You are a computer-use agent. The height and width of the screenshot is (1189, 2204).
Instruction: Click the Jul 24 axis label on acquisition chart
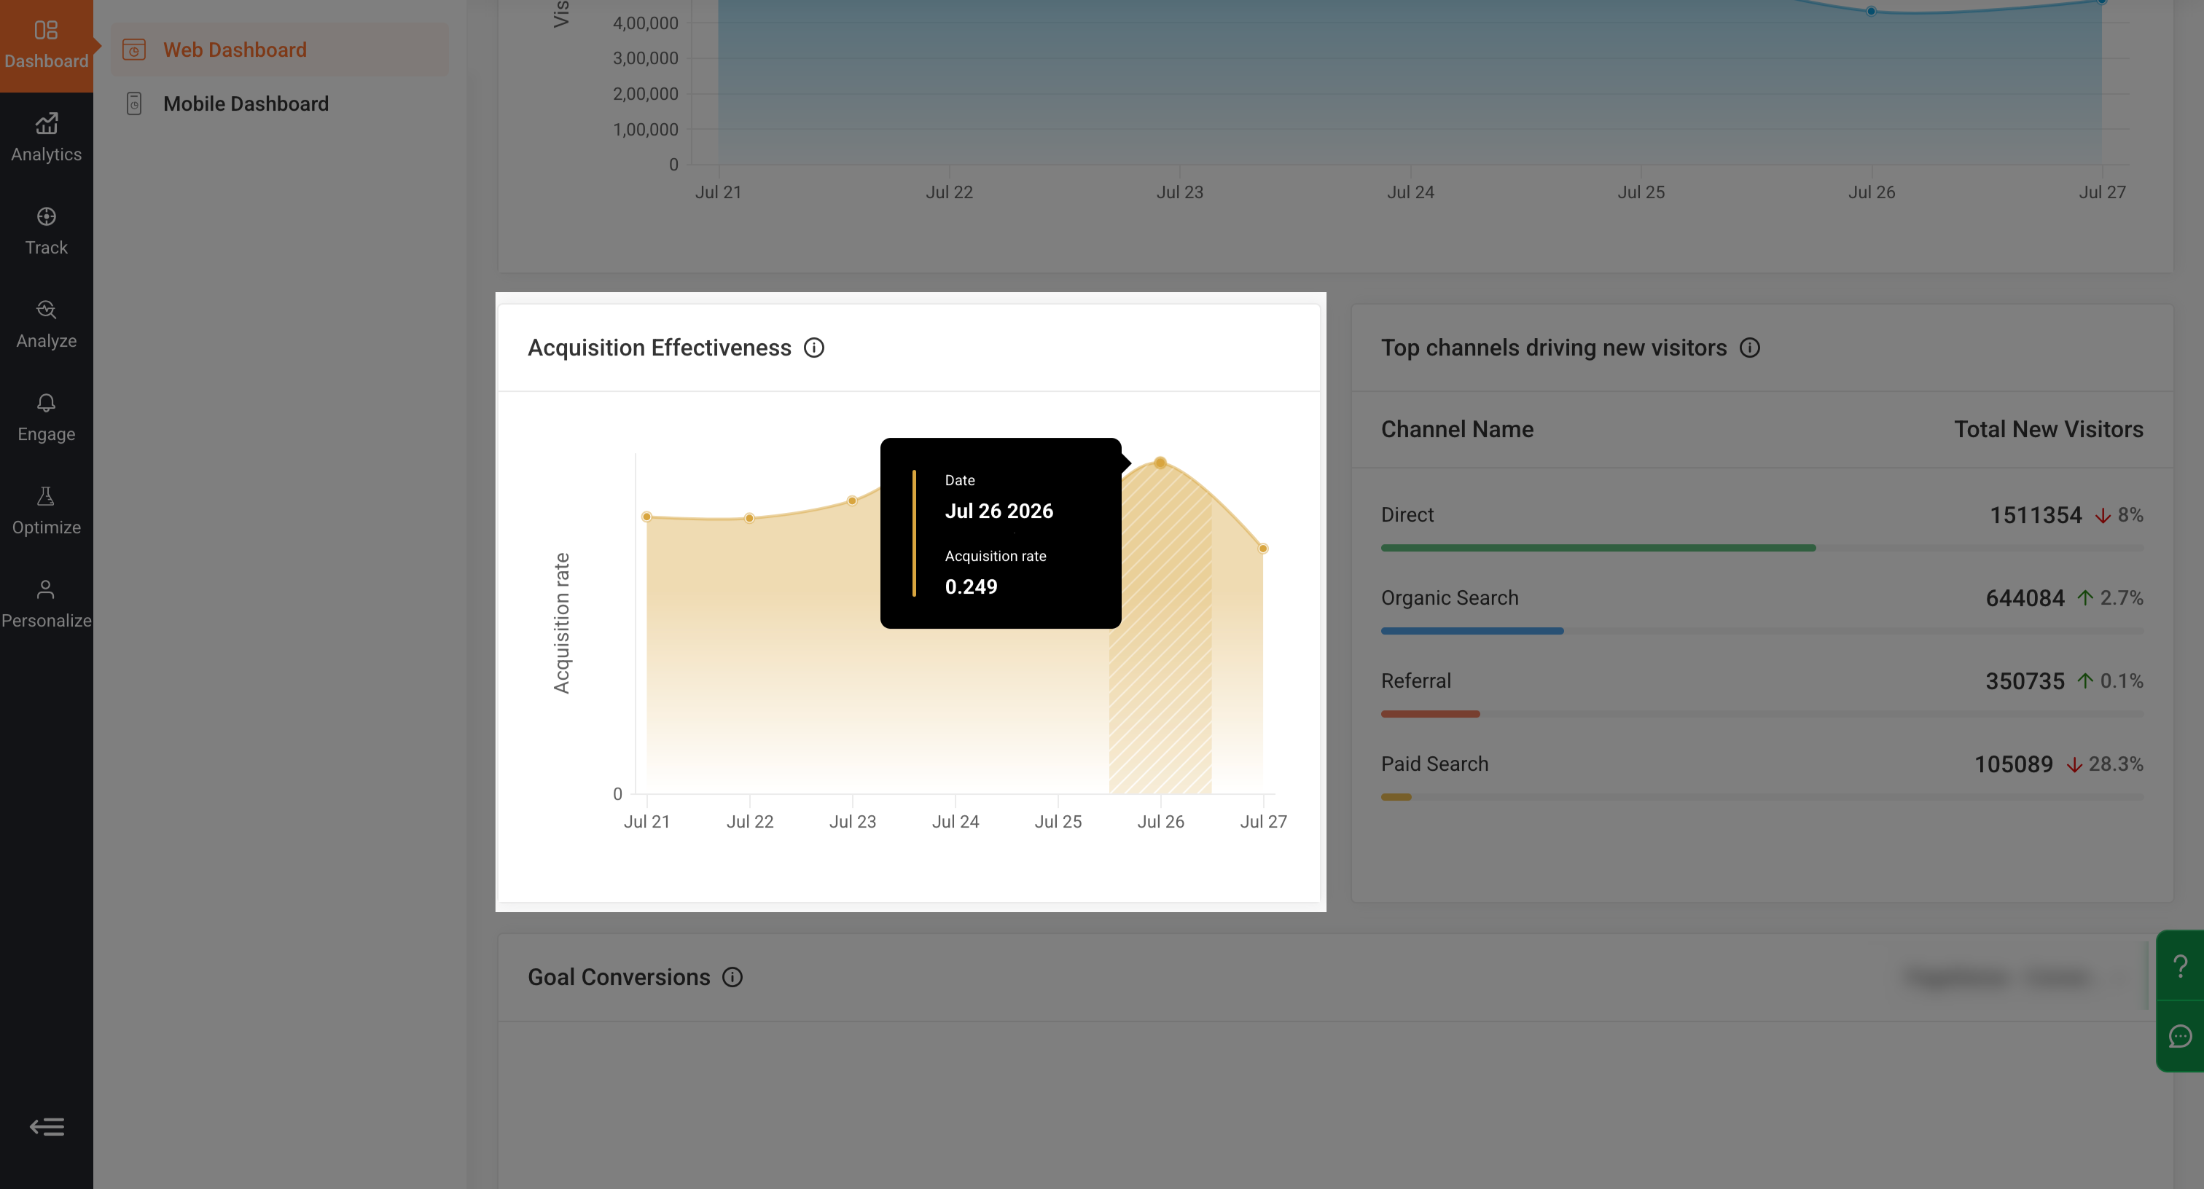coord(955,821)
